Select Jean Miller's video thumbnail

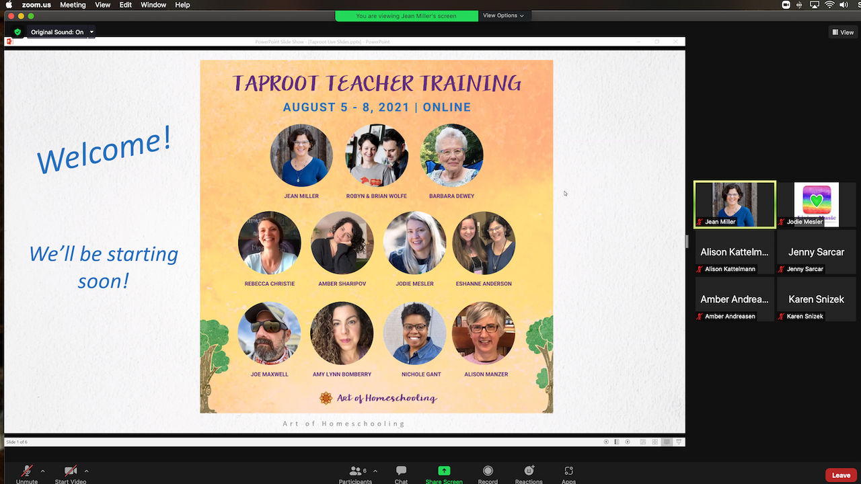pos(735,204)
